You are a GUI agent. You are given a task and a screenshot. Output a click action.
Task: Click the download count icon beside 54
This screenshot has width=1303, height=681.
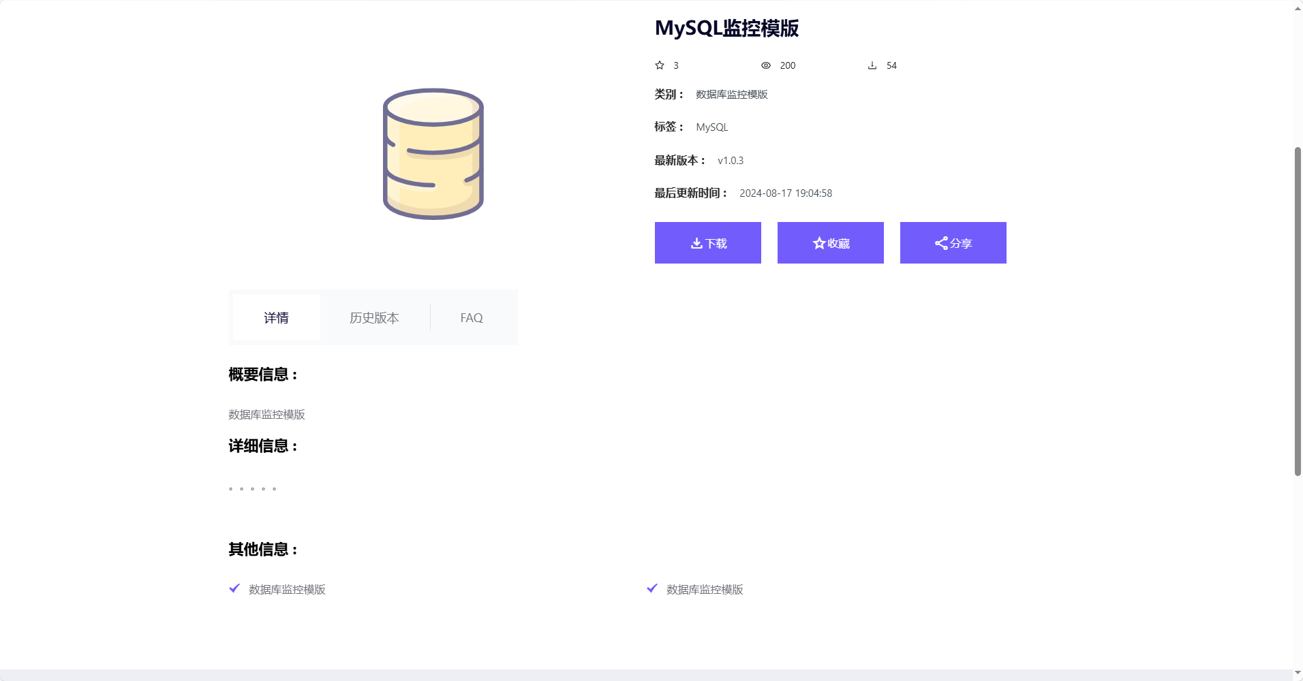tap(872, 65)
